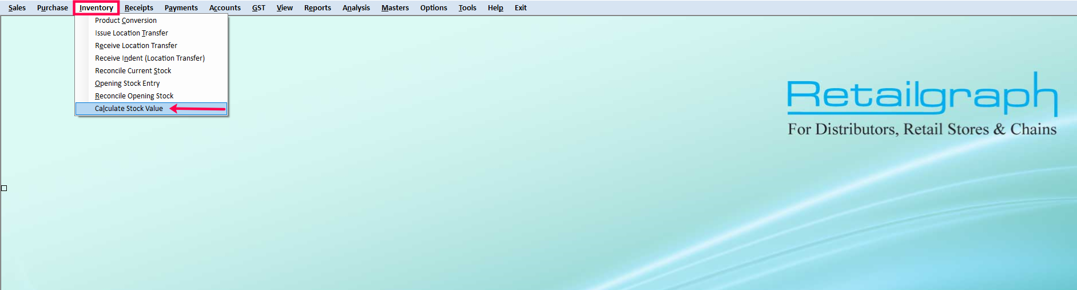Open the View menu
This screenshot has width=1077, height=290.
[x=285, y=8]
